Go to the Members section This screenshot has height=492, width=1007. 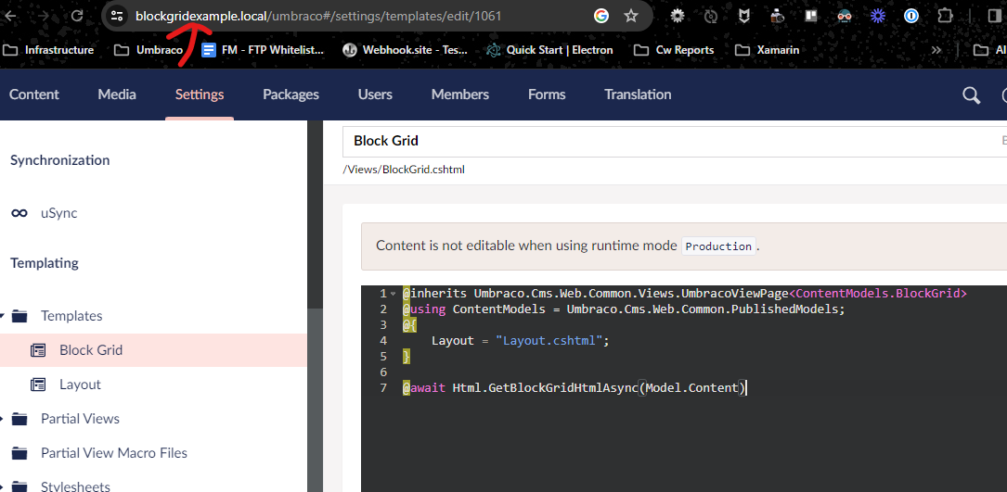(459, 95)
